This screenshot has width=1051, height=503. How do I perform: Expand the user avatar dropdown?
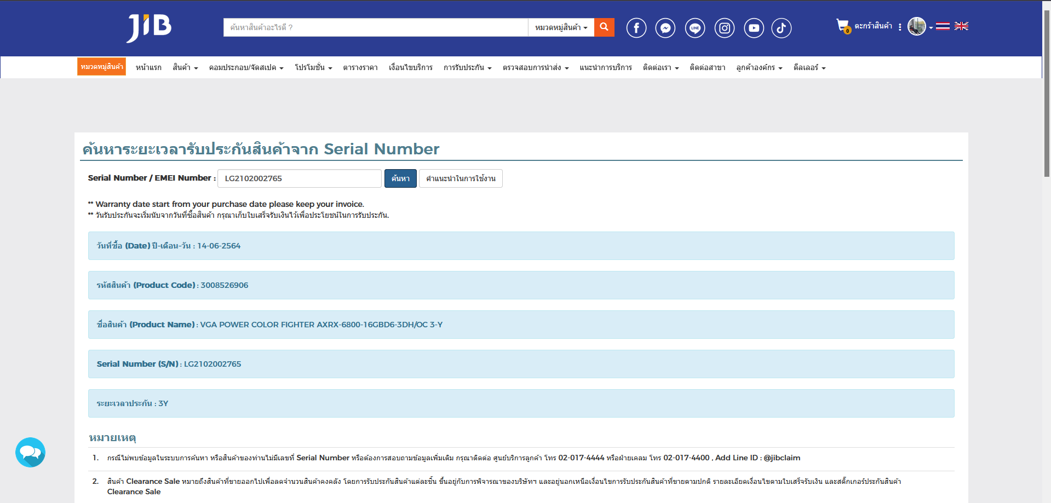coord(919,26)
